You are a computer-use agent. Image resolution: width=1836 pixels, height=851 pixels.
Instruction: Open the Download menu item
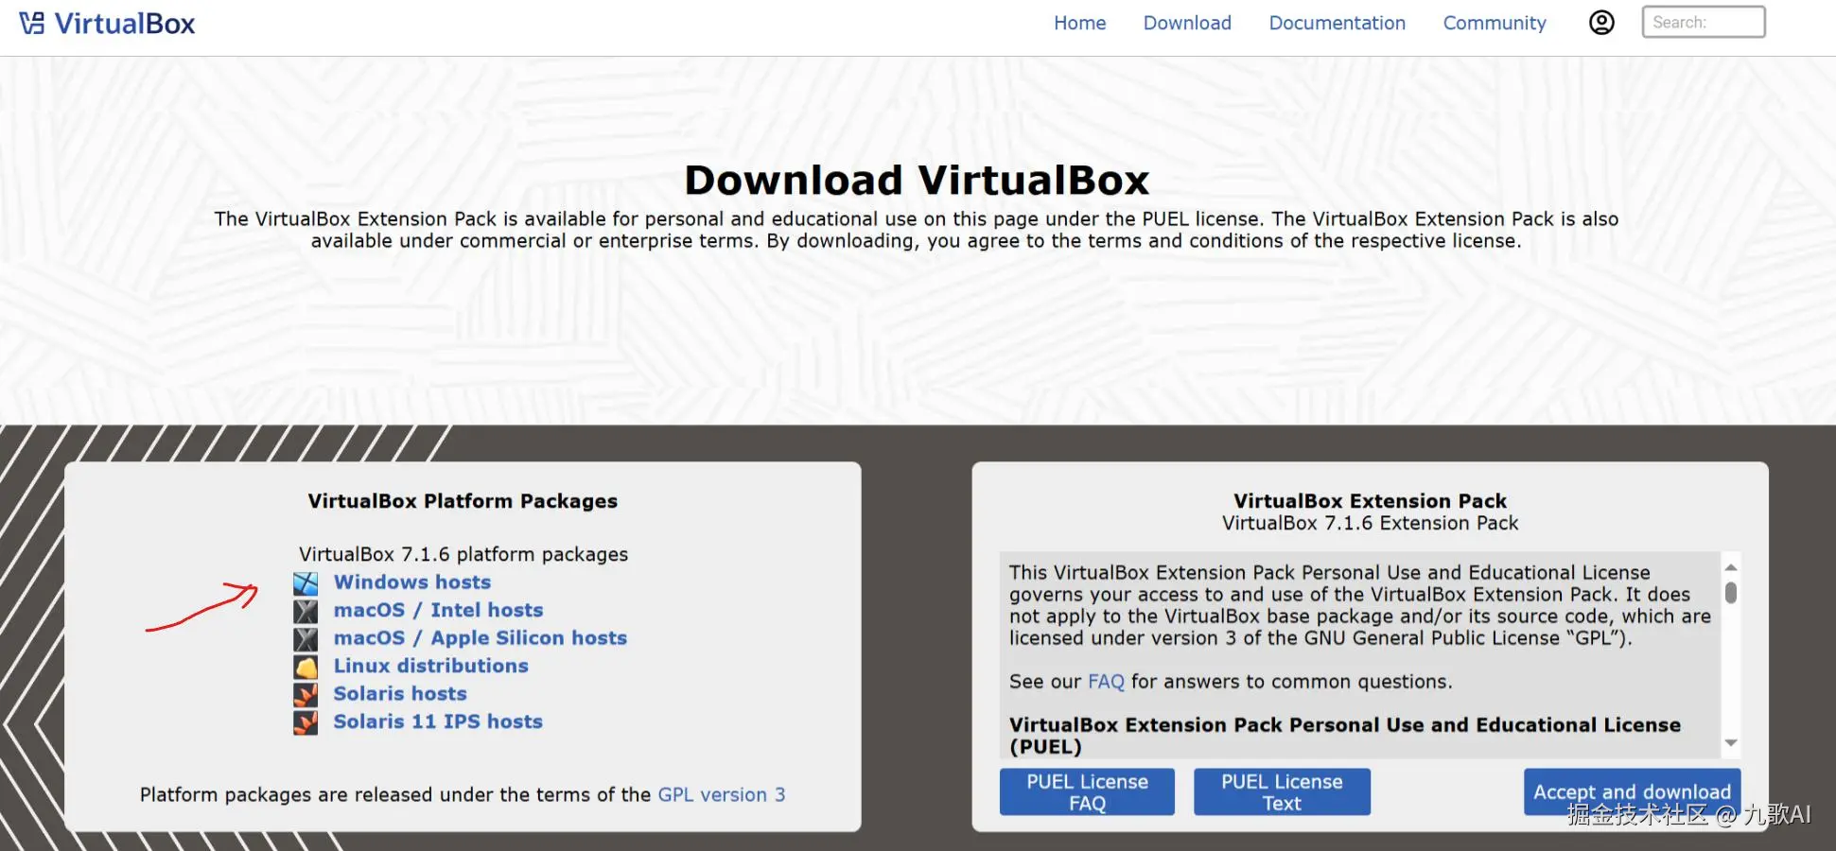[1187, 23]
